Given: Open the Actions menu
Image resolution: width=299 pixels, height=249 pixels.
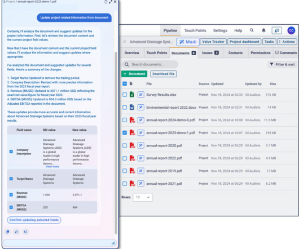Looking at the screenshot, I should tap(287, 42).
